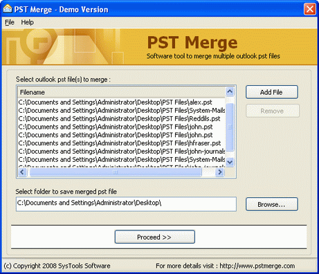
Task: Click the Remove button
Action: tap(273, 111)
